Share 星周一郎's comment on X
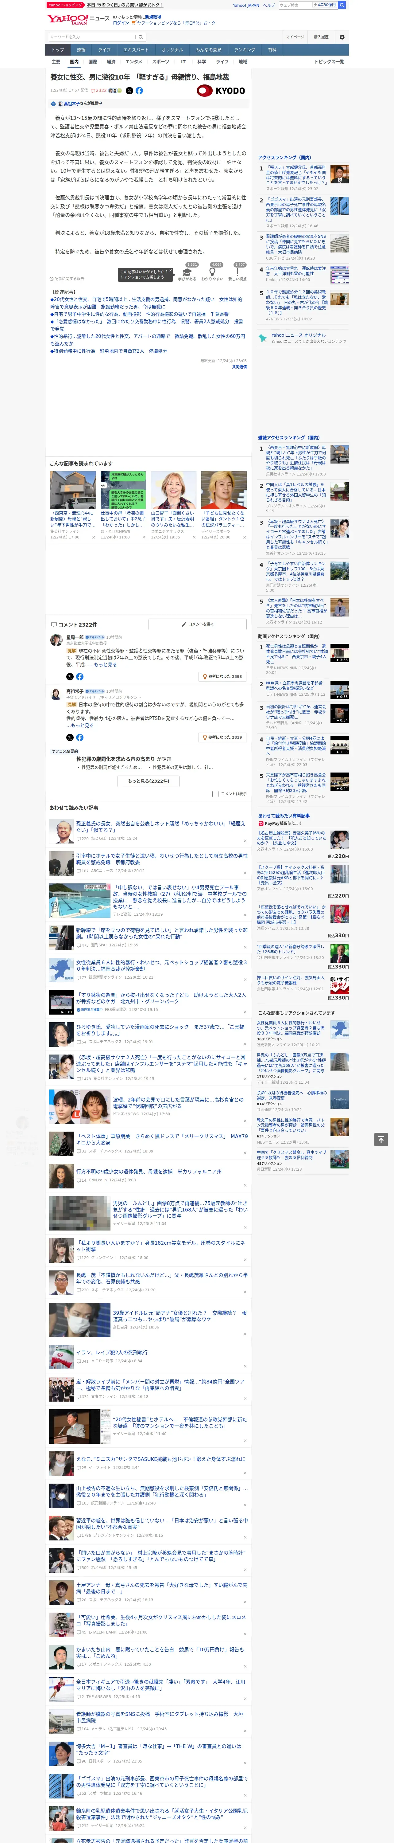The height and width of the screenshot is (1843, 394). 70,676
